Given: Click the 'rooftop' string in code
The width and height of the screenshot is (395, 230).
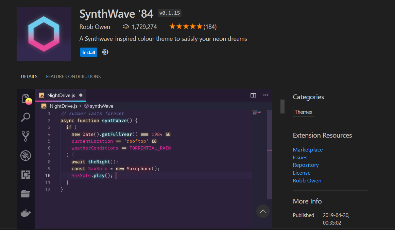Looking at the screenshot, I should click(136, 141).
